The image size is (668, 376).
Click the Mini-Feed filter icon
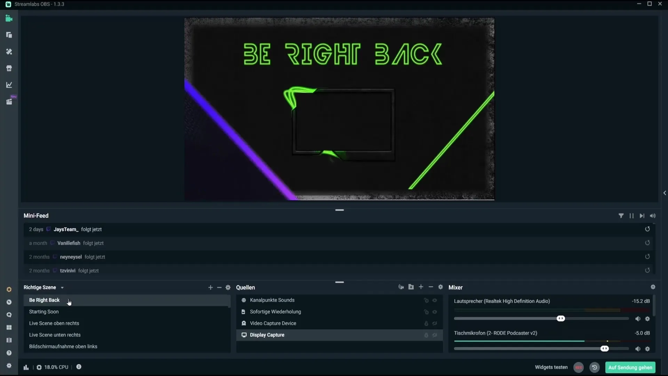tap(621, 216)
